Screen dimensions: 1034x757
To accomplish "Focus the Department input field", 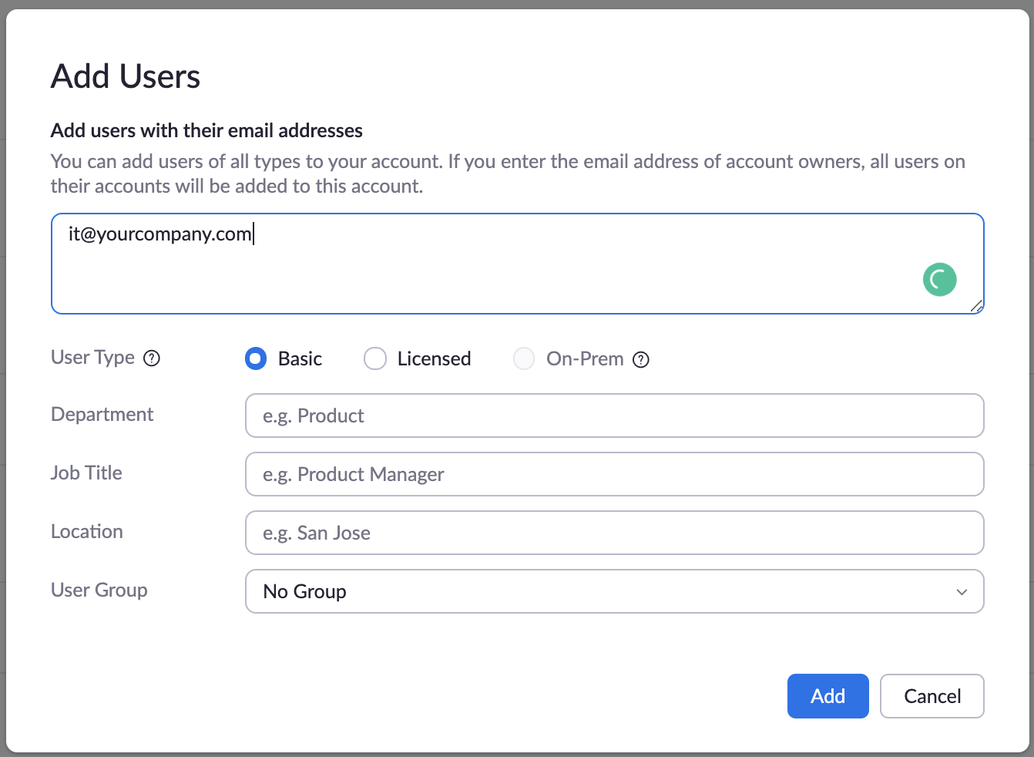I will (614, 416).
